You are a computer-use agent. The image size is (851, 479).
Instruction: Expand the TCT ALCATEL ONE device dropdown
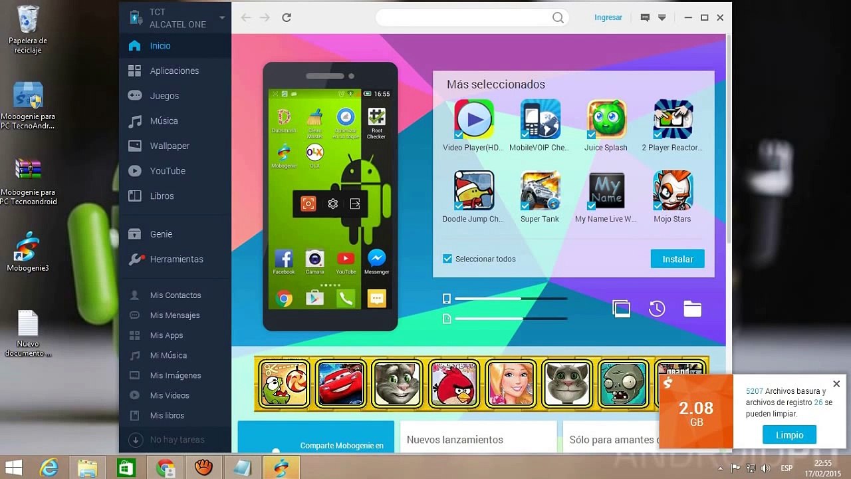222,18
